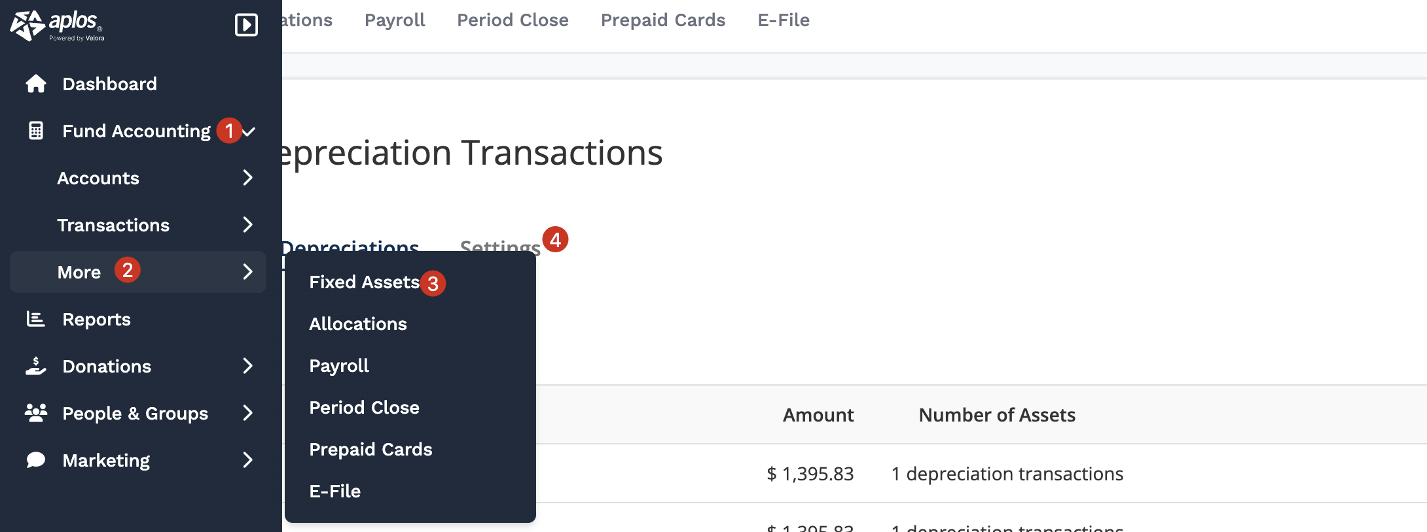Viewport: 1427px width, 532px height.
Task: Expand the Transactions submenu chevron
Action: coord(247,225)
